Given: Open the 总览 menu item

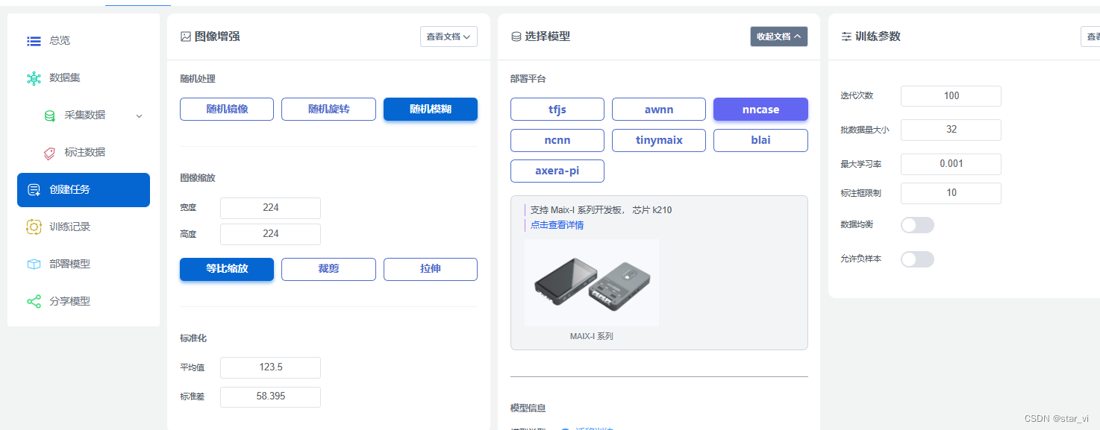Looking at the screenshot, I should click(84, 41).
